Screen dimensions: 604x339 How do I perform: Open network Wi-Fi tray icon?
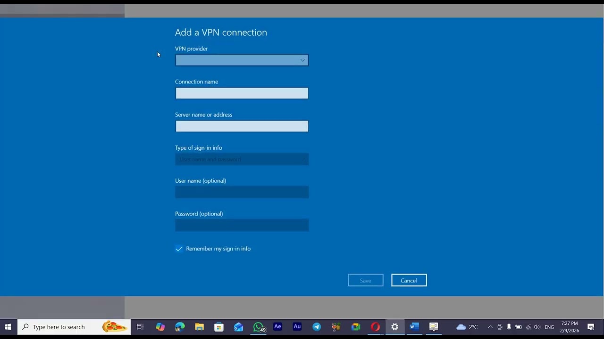[x=528, y=327]
